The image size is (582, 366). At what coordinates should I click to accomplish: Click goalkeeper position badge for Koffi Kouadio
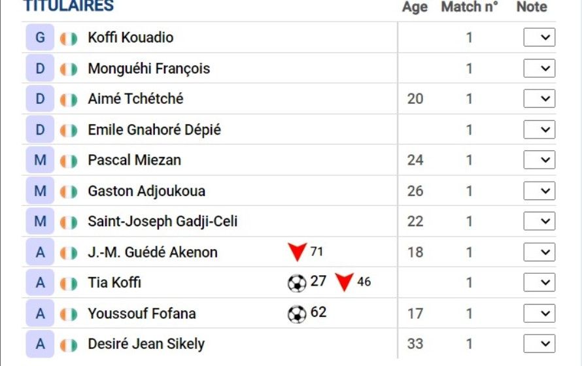coord(40,37)
